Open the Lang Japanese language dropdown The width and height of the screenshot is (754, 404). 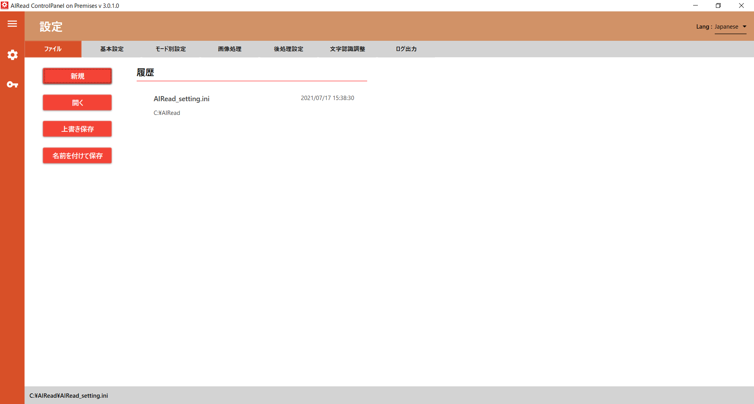(729, 27)
